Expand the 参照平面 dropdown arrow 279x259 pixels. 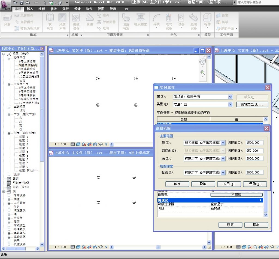[x=237, y=29]
